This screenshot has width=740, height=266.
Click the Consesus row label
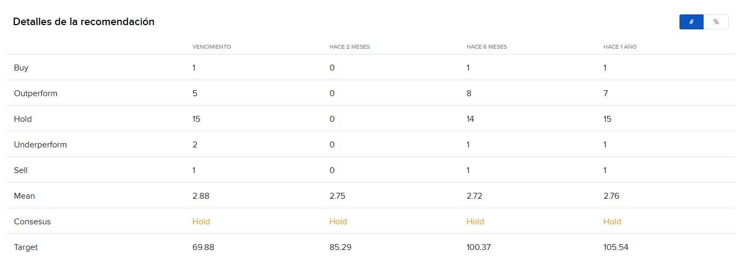[x=32, y=222]
